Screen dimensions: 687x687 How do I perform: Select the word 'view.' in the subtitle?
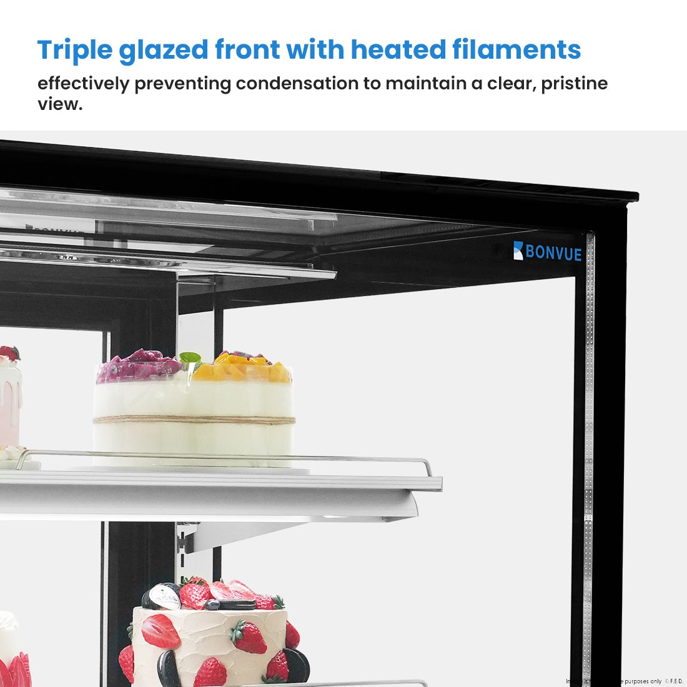(x=60, y=104)
